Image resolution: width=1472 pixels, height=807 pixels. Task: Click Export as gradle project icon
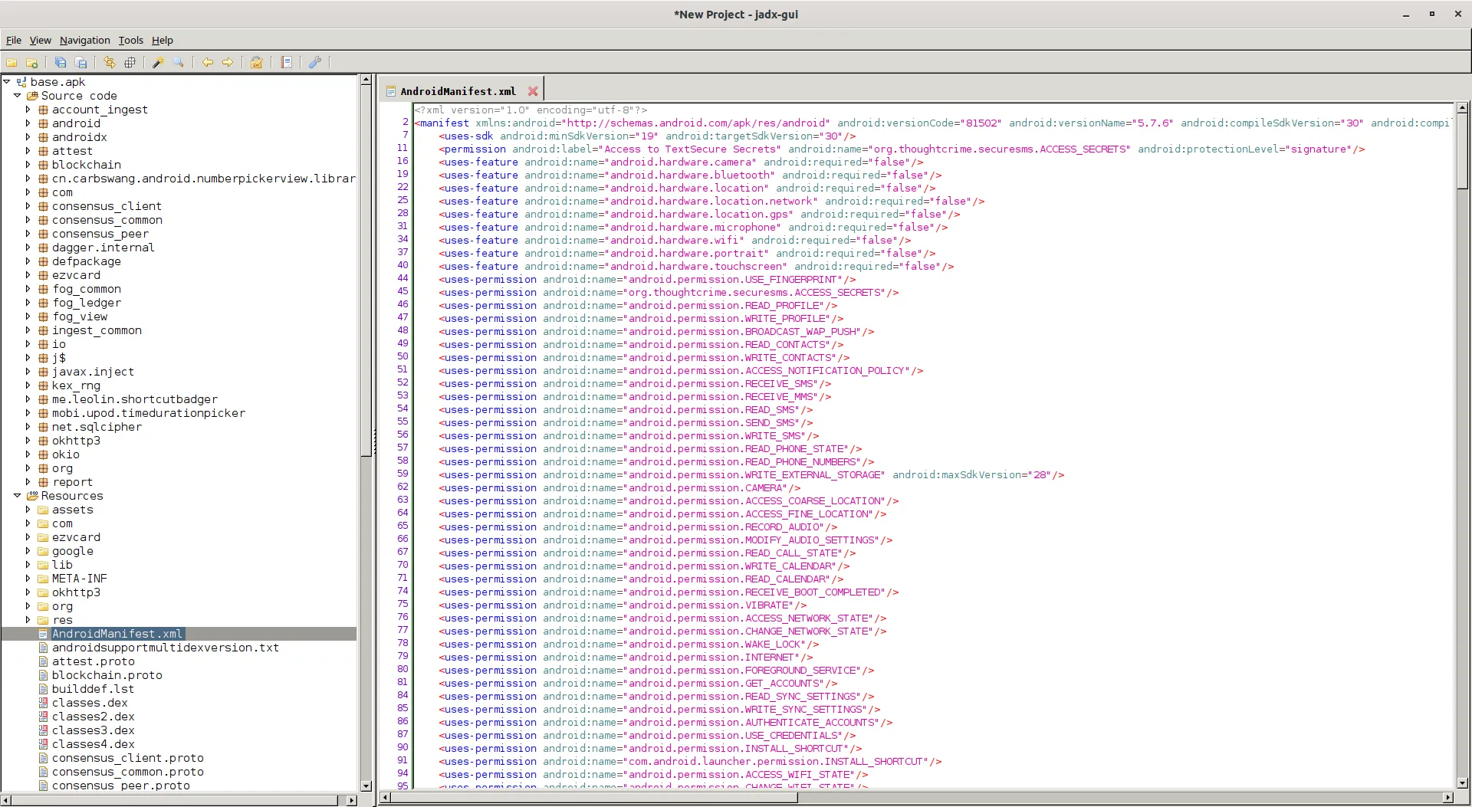coord(80,63)
